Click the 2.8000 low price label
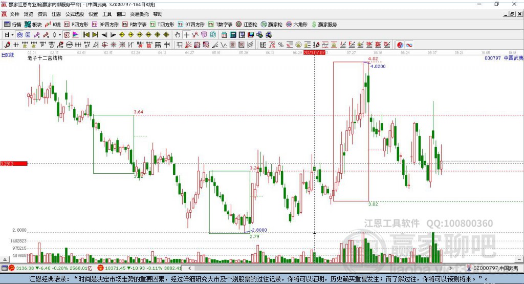 [x=259, y=230]
